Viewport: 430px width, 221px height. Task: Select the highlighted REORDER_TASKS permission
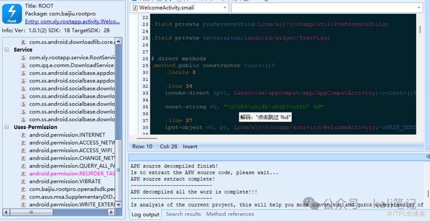click(72, 174)
